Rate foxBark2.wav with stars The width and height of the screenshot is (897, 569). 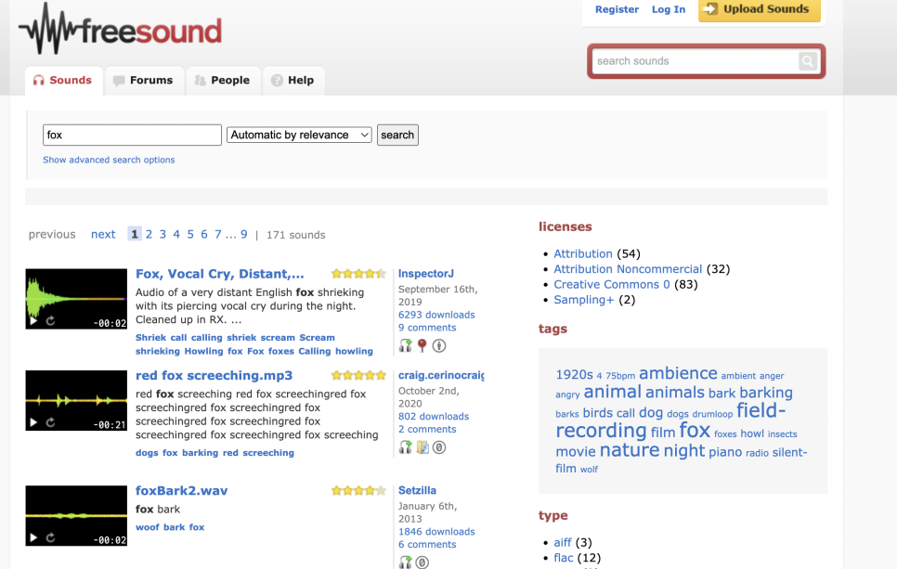coord(358,491)
